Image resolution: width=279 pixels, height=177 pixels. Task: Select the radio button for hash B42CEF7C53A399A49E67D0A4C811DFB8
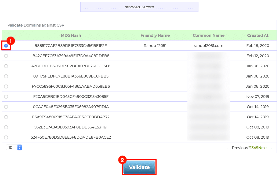click(x=6, y=56)
